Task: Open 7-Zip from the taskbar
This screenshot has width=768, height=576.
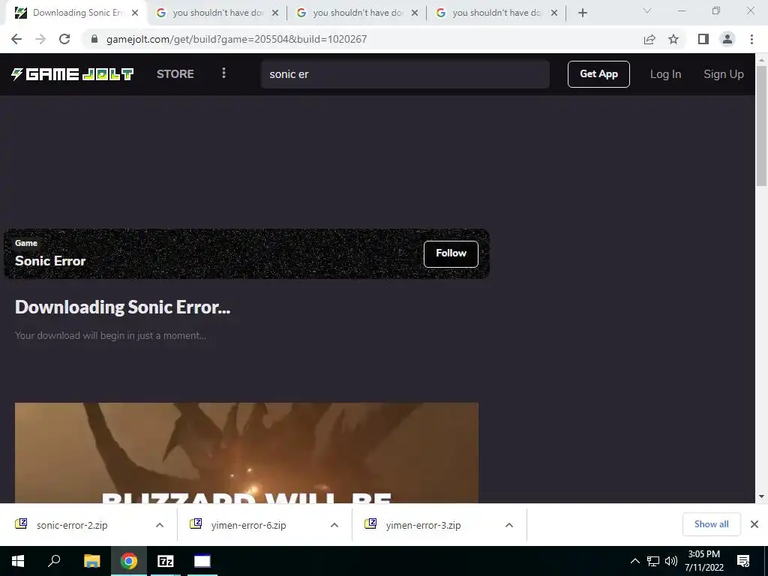Action: pyautogui.click(x=166, y=561)
